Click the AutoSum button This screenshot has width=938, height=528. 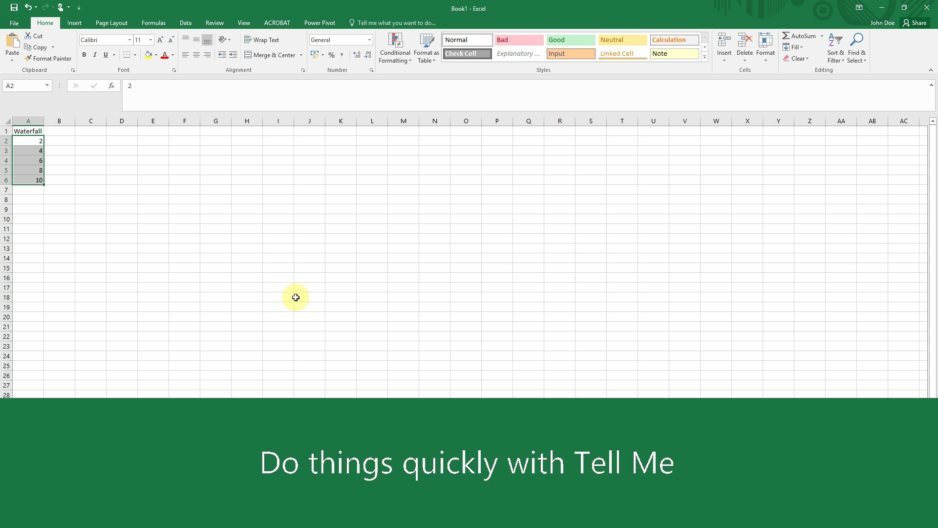[x=799, y=36]
